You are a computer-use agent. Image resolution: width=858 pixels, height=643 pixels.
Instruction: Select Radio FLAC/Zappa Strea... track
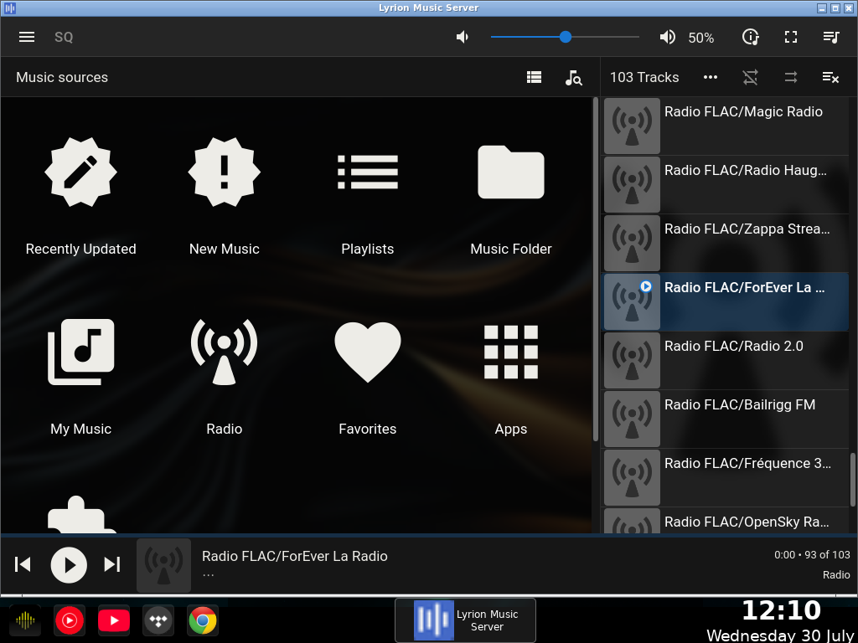pos(725,244)
